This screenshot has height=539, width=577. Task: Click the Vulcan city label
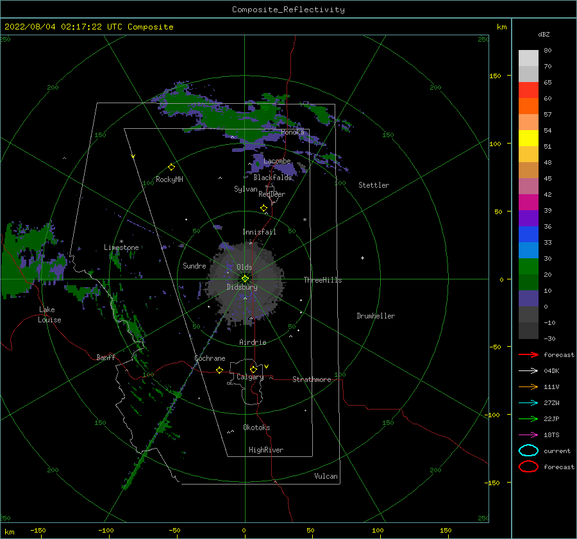point(326,476)
